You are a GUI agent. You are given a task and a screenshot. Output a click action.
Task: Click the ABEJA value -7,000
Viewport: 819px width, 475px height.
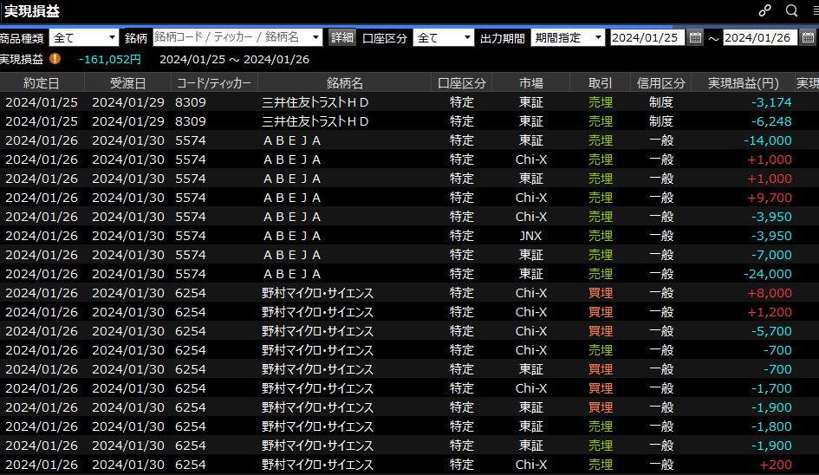(x=771, y=255)
